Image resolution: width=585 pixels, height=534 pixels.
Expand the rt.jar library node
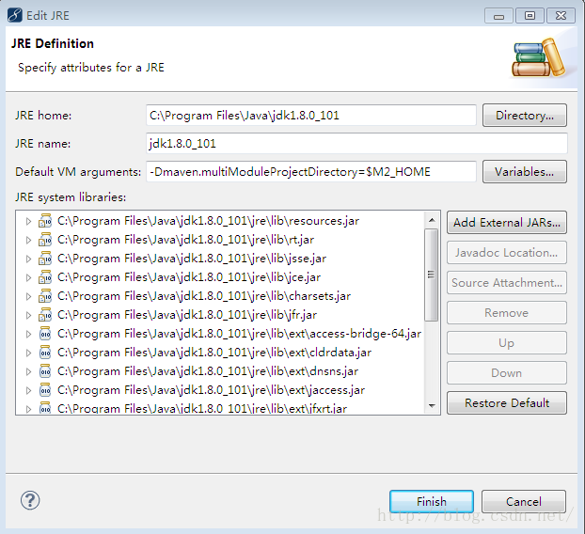pyautogui.click(x=28, y=240)
